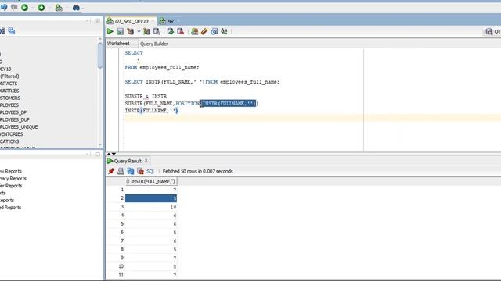Click the Autotrace icon

(x=146, y=31)
